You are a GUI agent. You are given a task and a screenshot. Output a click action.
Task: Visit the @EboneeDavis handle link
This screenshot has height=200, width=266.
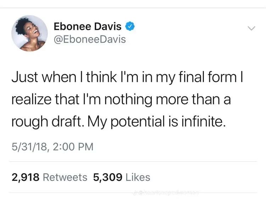pos(89,39)
